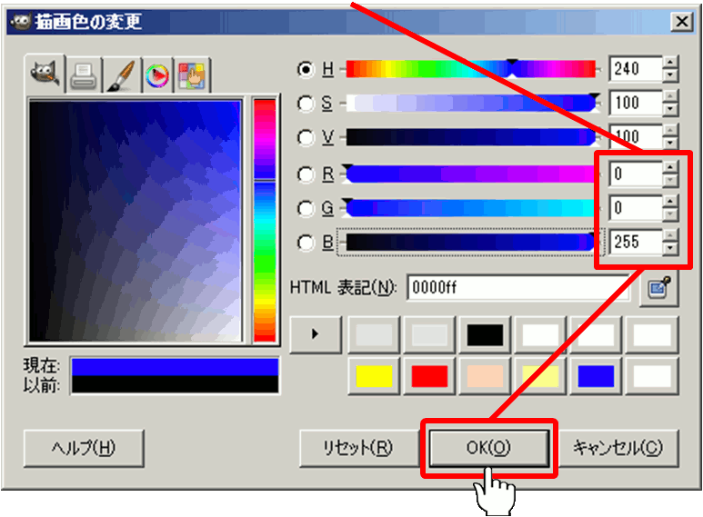Select the B blue radio button
This screenshot has height=517, width=703.
[306, 243]
